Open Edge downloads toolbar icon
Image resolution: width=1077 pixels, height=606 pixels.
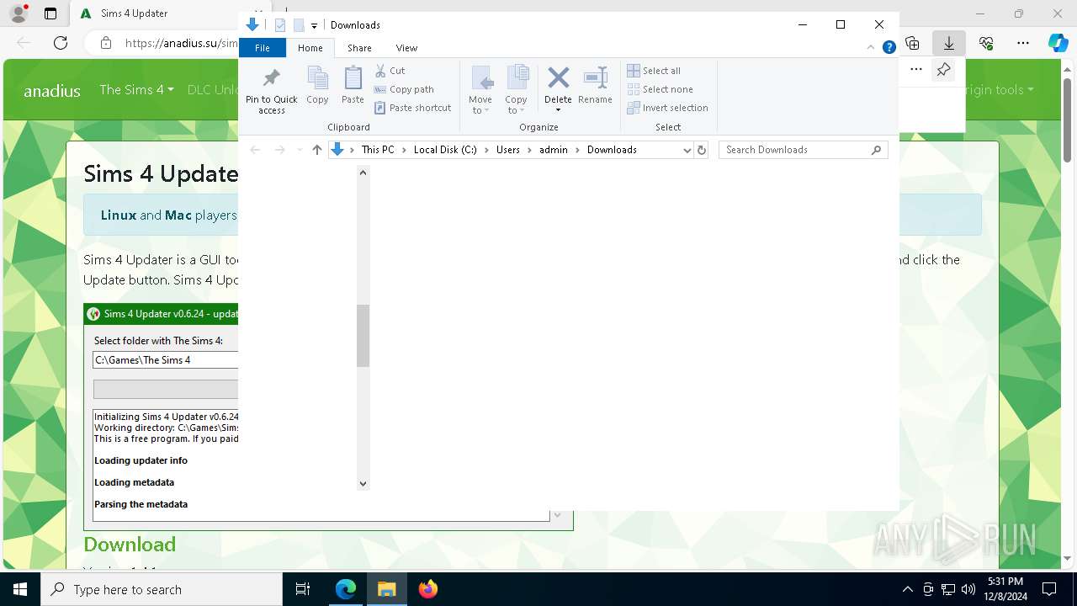(949, 43)
